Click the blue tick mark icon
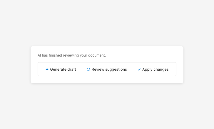214x129 pixels. click(139, 69)
